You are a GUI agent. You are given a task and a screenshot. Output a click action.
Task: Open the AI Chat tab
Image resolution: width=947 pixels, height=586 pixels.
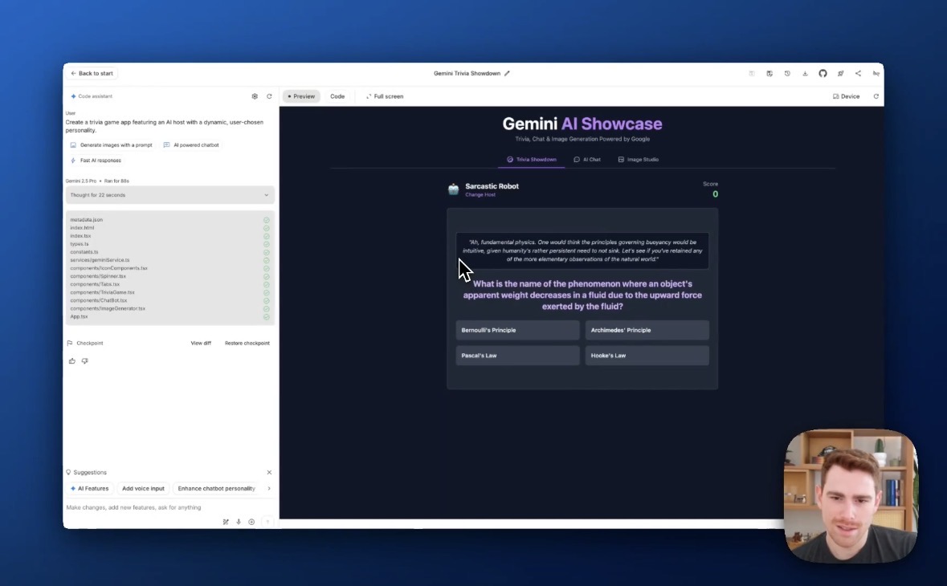(587, 160)
